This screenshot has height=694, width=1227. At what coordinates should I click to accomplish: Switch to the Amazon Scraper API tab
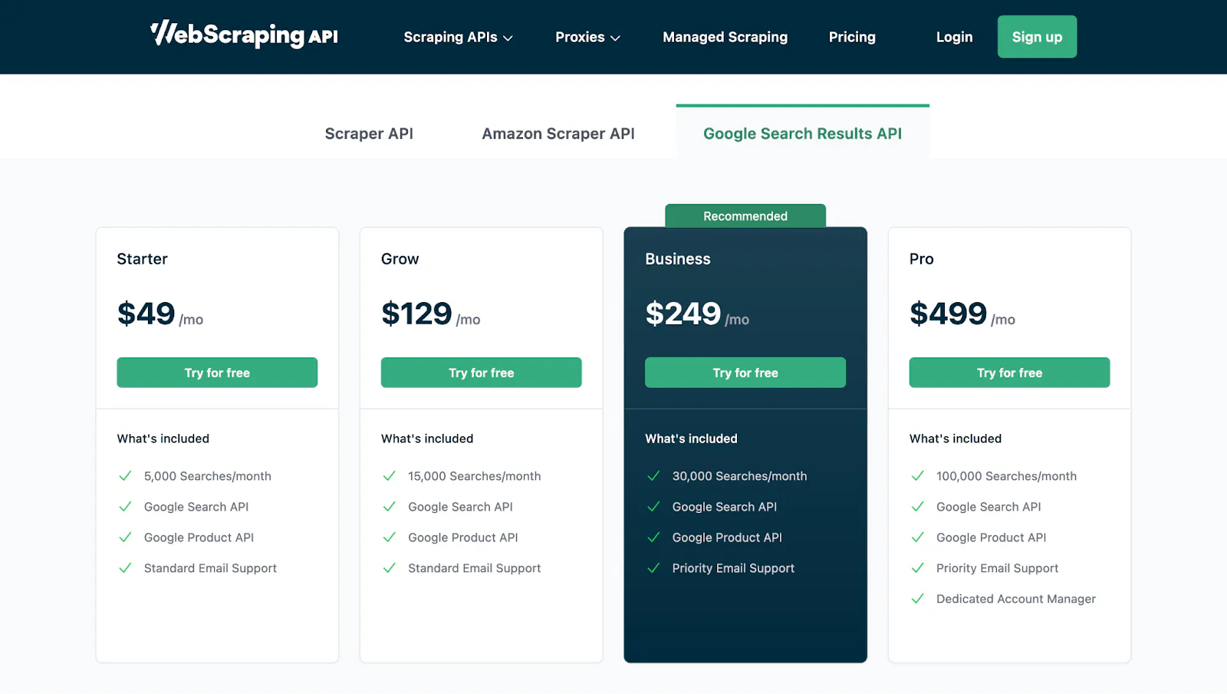pyautogui.click(x=558, y=133)
